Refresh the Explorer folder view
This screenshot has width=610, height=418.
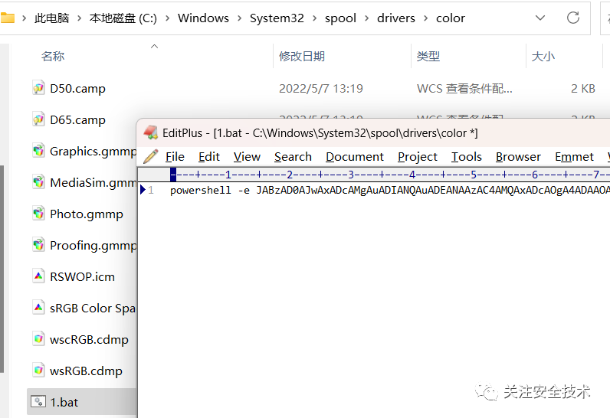point(573,18)
